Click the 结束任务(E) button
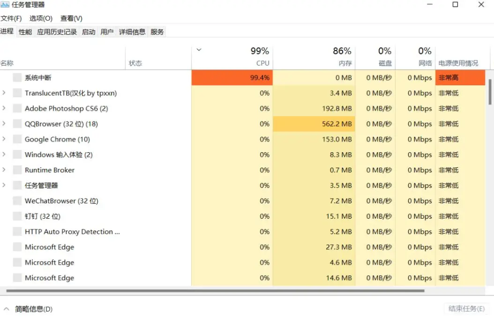Screen dimensions: 494x319 (467, 308)
